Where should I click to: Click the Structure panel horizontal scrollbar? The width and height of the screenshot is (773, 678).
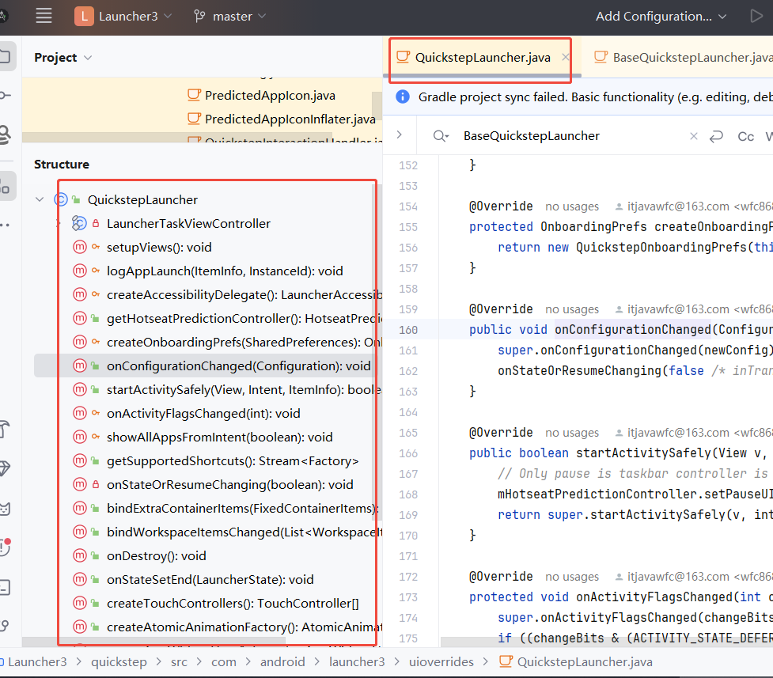153,642
